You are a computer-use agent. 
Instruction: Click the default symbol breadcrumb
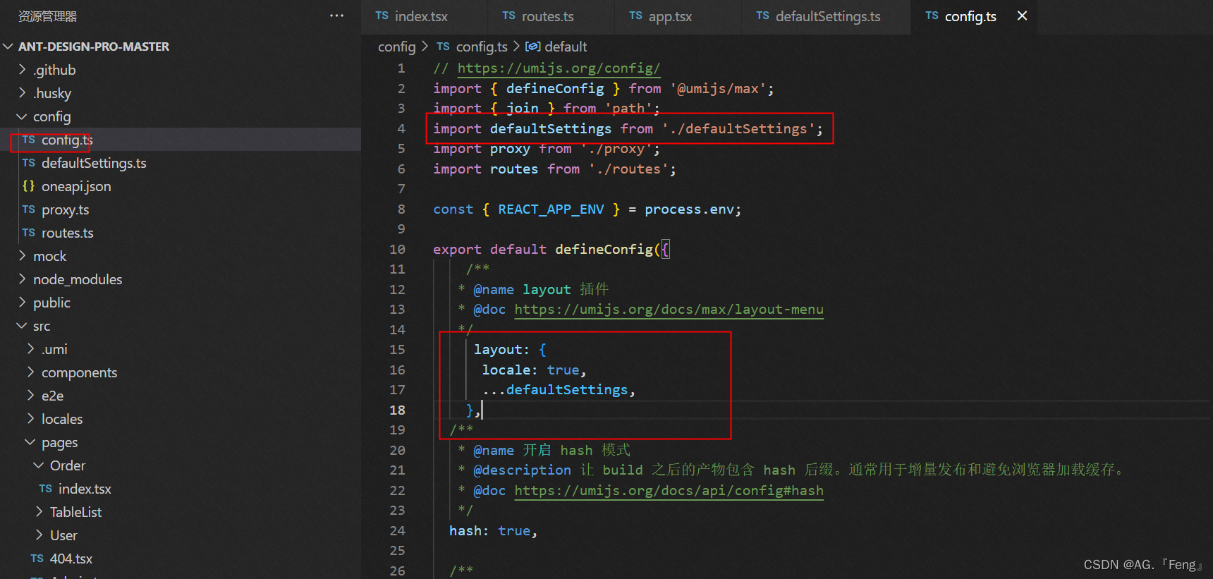566,47
